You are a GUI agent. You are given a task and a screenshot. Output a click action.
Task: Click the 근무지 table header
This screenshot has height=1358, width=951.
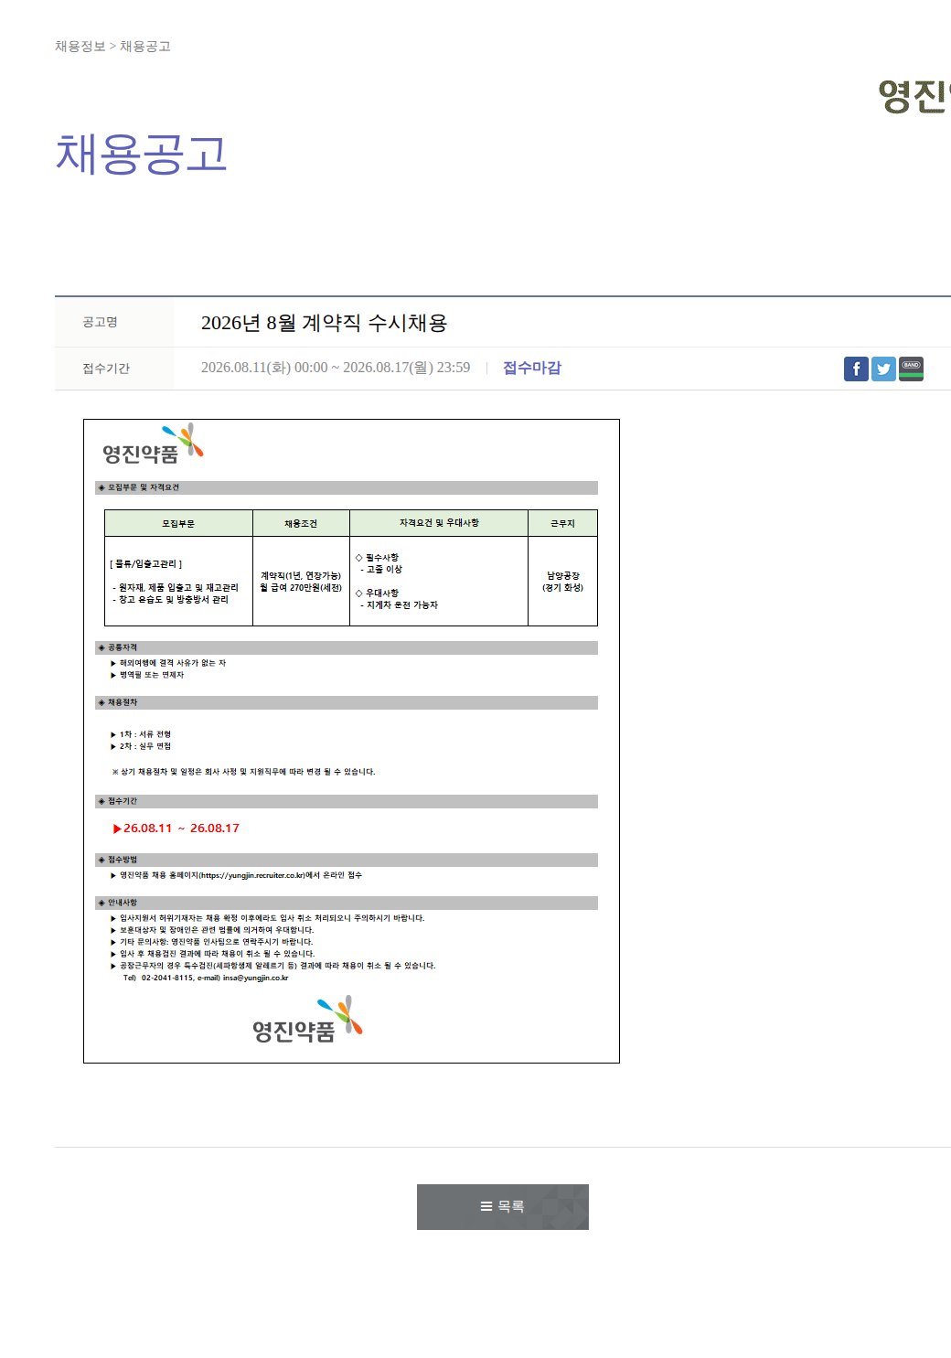(x=562, y=523)
